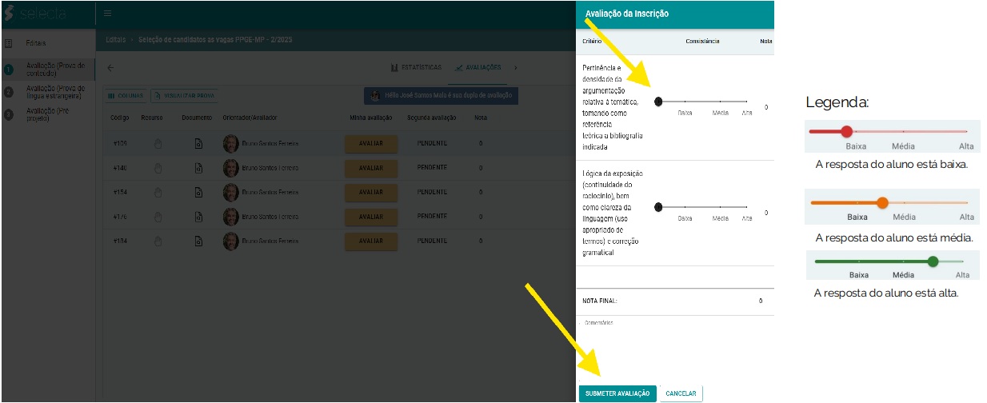Click the Colunas button
Screen dimensions: 987x403
(126, 96)
